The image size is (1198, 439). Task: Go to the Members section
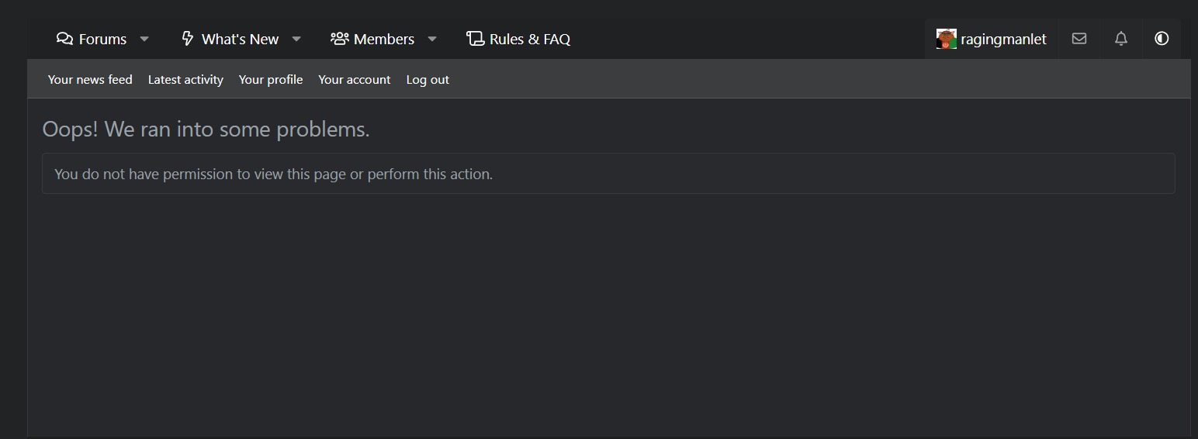click(384, 39)
